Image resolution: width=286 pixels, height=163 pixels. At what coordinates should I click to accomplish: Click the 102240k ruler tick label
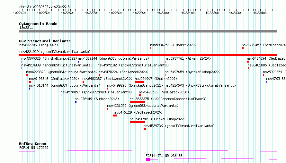[x=20, y=13]
